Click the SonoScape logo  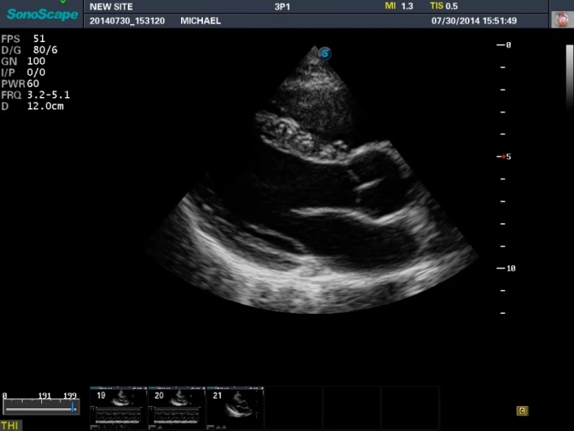point(42,14)
